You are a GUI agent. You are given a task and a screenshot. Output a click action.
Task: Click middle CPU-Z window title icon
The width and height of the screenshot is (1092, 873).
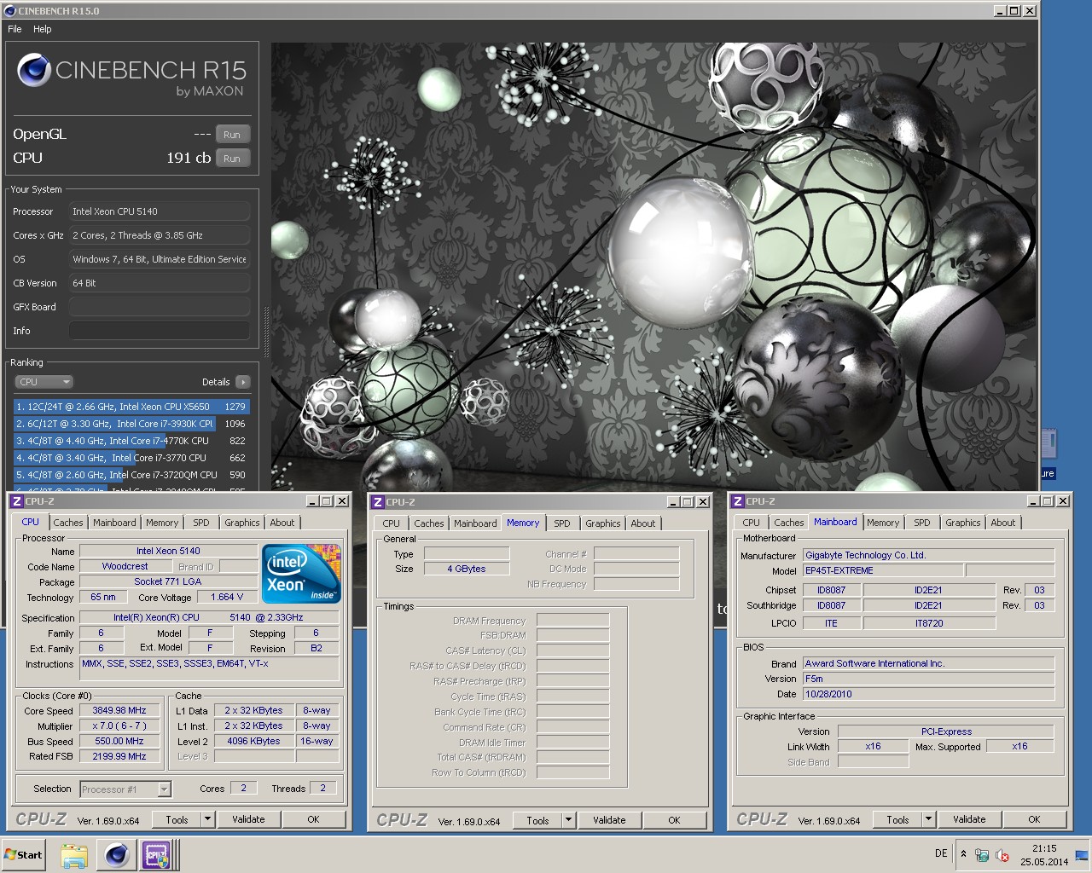click(377, 502)
